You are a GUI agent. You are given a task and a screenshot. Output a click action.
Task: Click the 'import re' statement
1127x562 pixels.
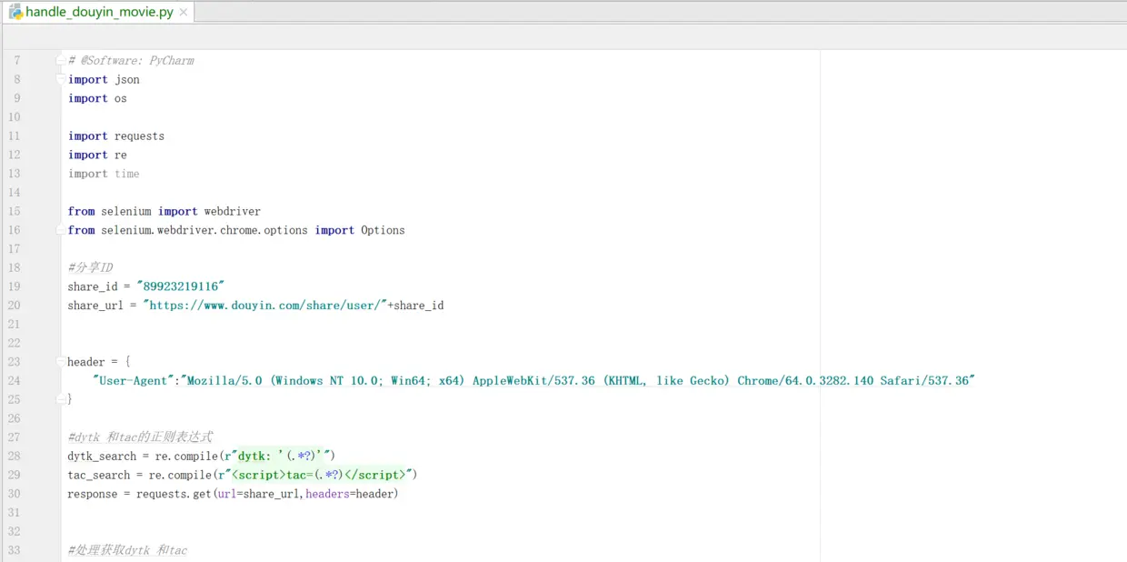[x=97, y=155]
